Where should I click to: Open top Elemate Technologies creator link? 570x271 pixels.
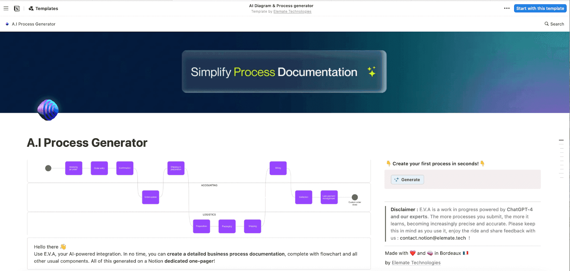coord(292,12)
